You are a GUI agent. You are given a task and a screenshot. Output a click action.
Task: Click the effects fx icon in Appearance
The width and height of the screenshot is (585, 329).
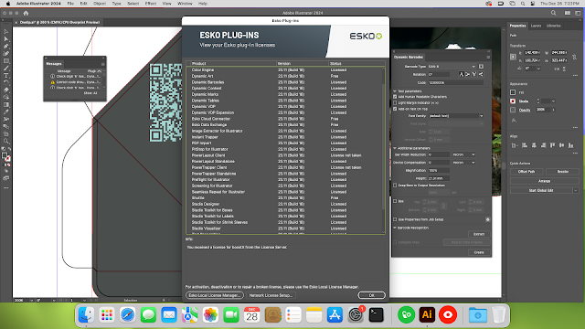[x=514, y=120]
